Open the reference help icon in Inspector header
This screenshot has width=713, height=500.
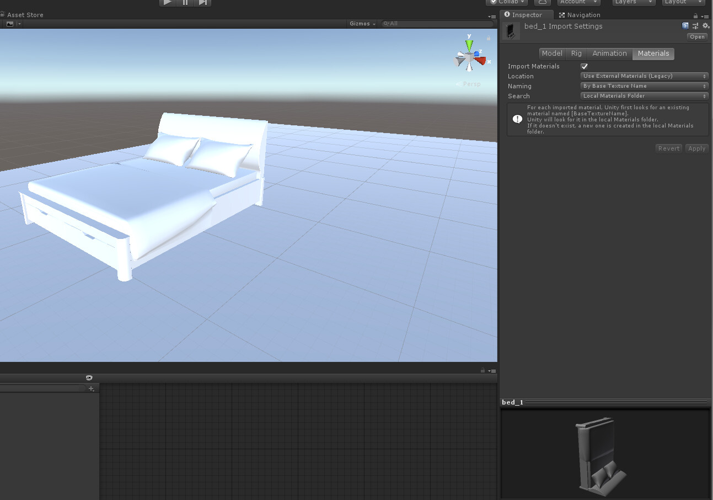(x=685, y=26)
